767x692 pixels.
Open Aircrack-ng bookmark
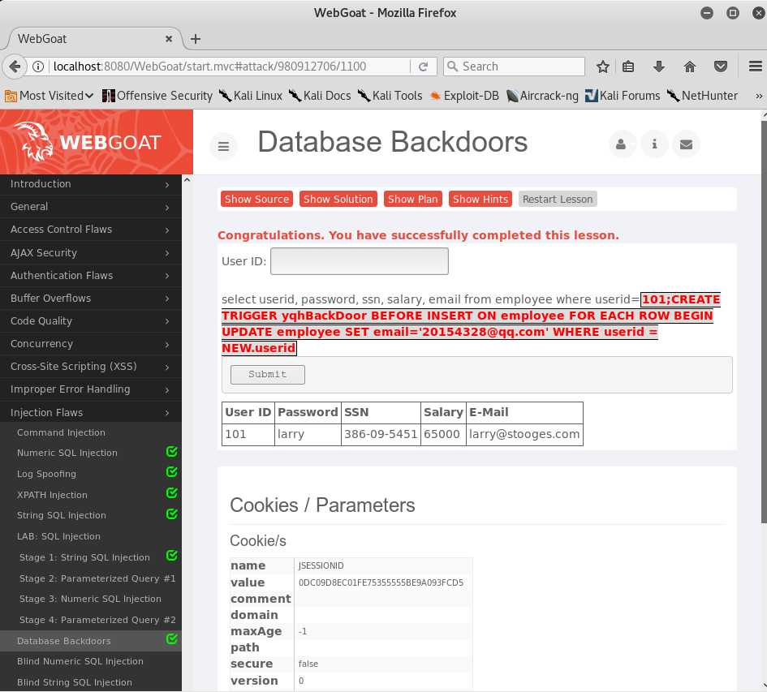point(542,96)
